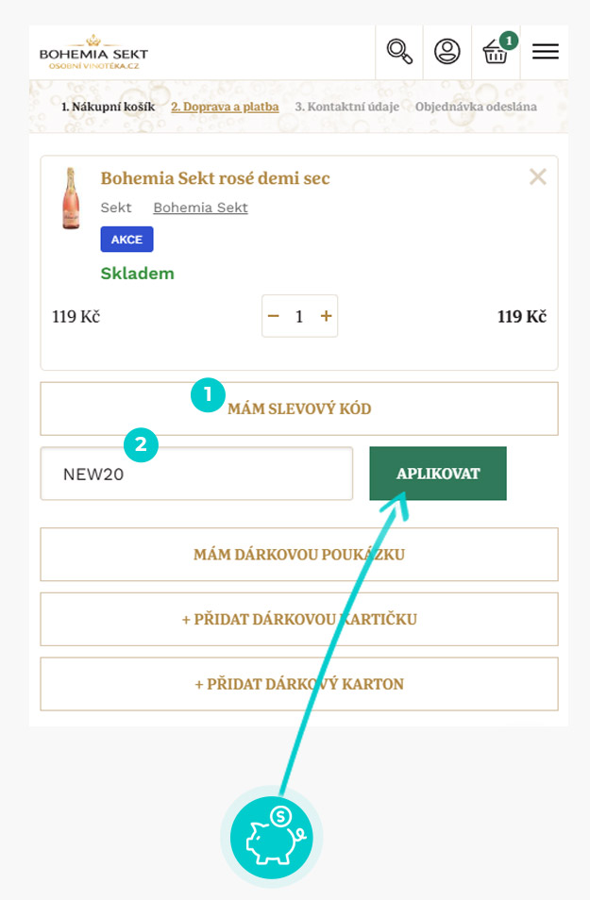
Task: Open the user account icon
Action: point(447,51)
